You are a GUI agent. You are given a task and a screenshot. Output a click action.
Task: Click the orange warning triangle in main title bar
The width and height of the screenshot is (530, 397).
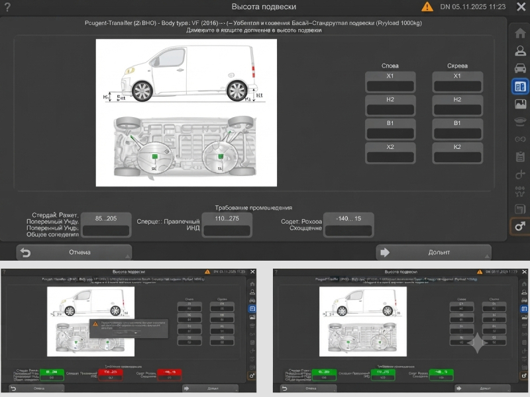[427, 7]
